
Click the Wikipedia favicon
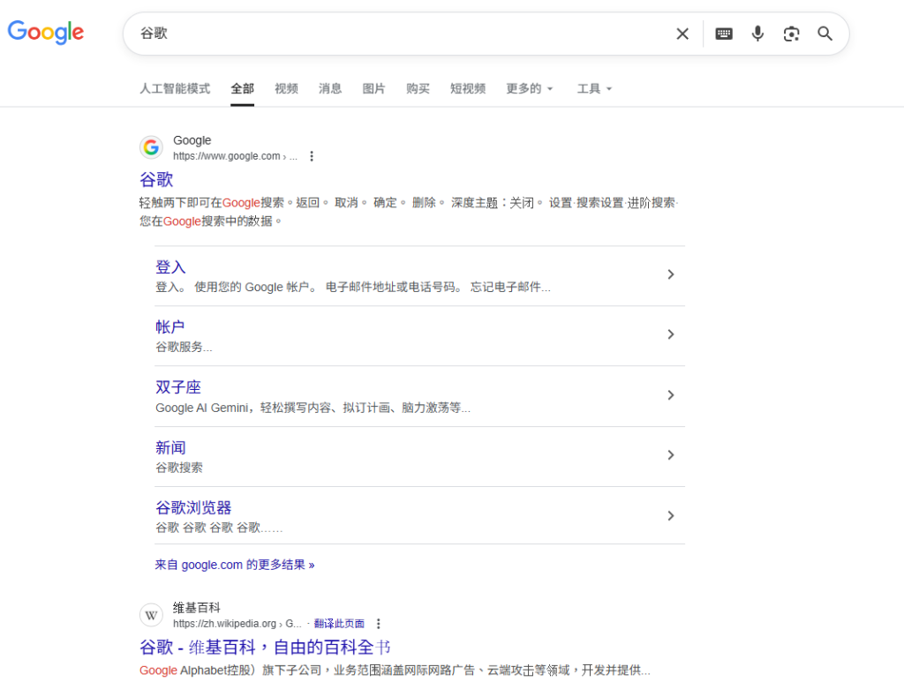tap(151, 615)
